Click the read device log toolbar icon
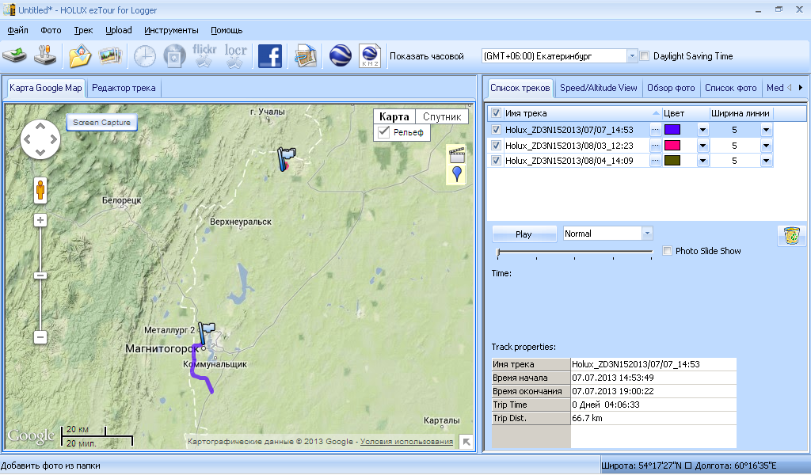This screenshot has height=475, width=811. coord(14,55)
